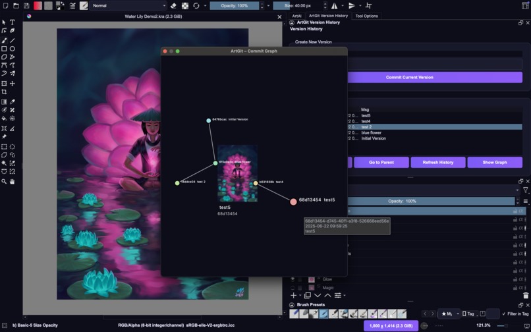The image size is (531, 332).
Task: Adjust the layer Opacity slider
Action: click(431, 201)
